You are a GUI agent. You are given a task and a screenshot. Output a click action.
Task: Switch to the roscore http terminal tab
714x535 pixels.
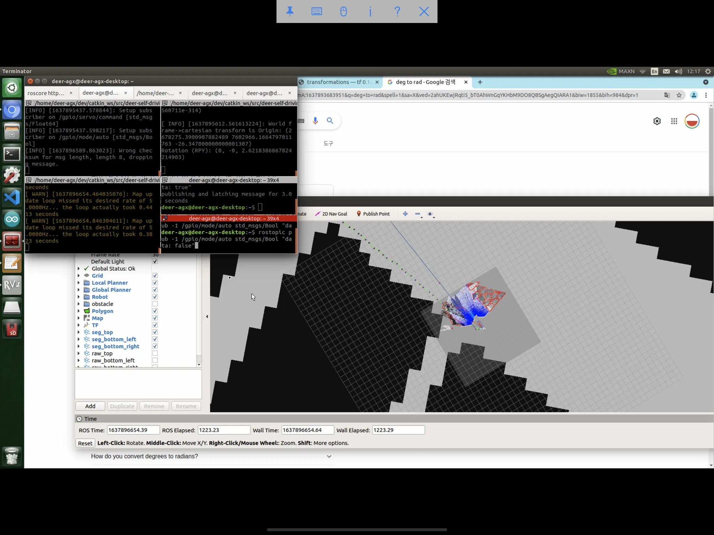(x=46, y=93)
